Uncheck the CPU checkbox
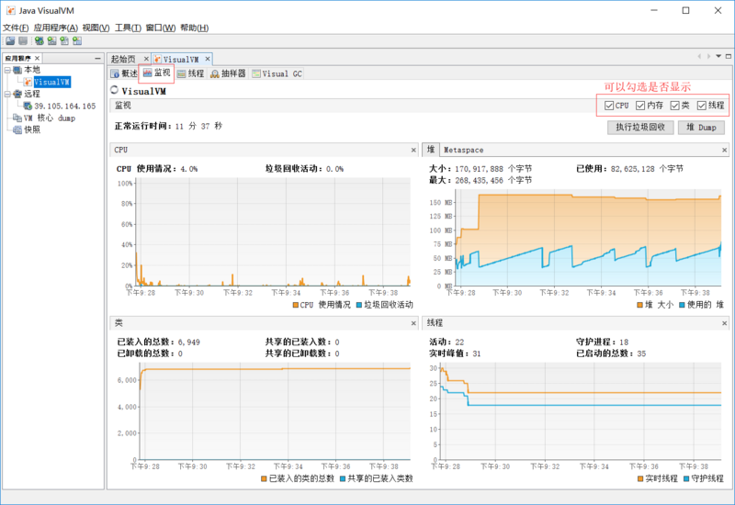 pyautogui.click(x=609, y=106)
